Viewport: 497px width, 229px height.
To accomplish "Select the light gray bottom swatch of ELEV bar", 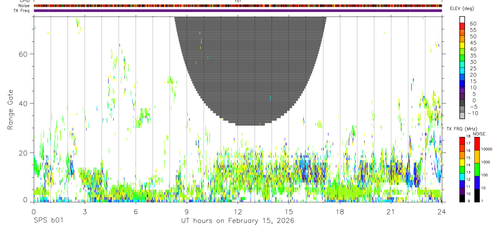I will click(462, 116).
